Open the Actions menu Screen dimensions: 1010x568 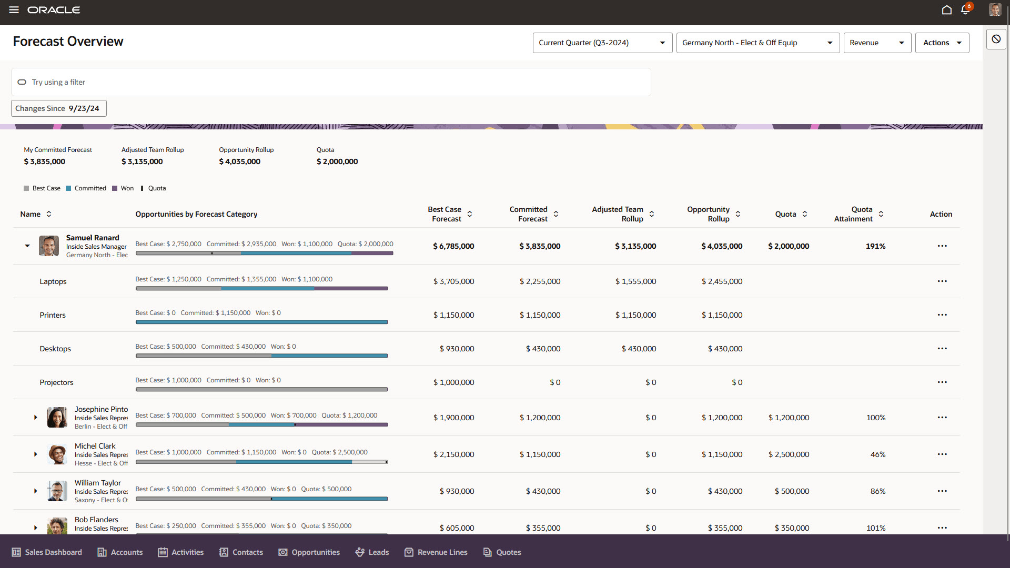[942, 43]
